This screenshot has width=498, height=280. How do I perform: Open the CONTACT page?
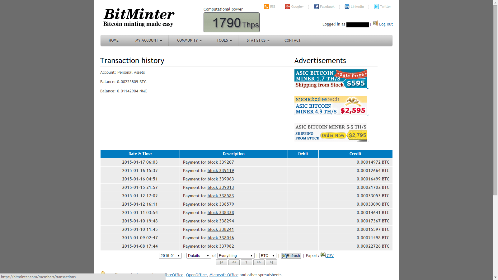click(293, 40)
